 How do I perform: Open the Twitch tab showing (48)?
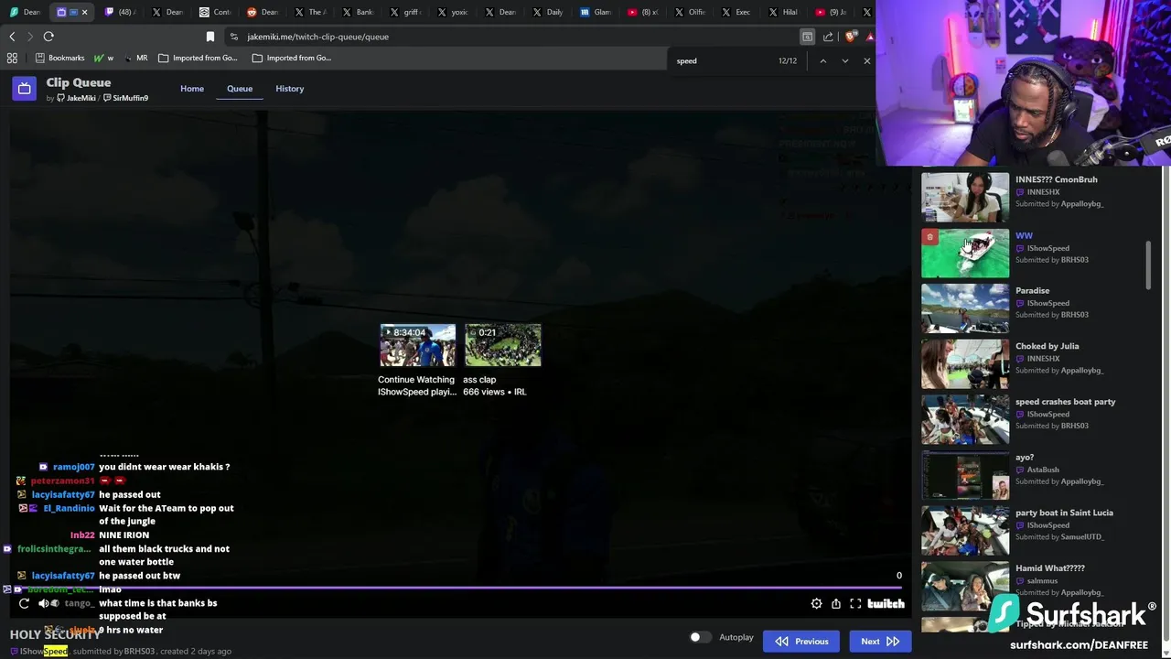(120, 12)
